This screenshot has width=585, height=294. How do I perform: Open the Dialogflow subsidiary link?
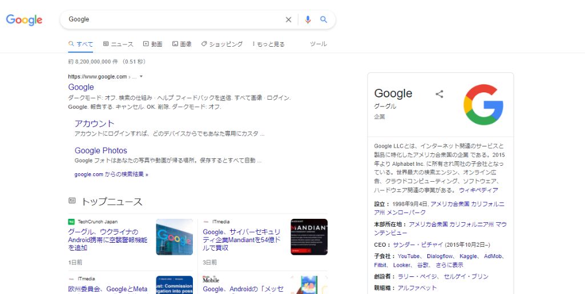pyautogui.click(x=439, y=256)
